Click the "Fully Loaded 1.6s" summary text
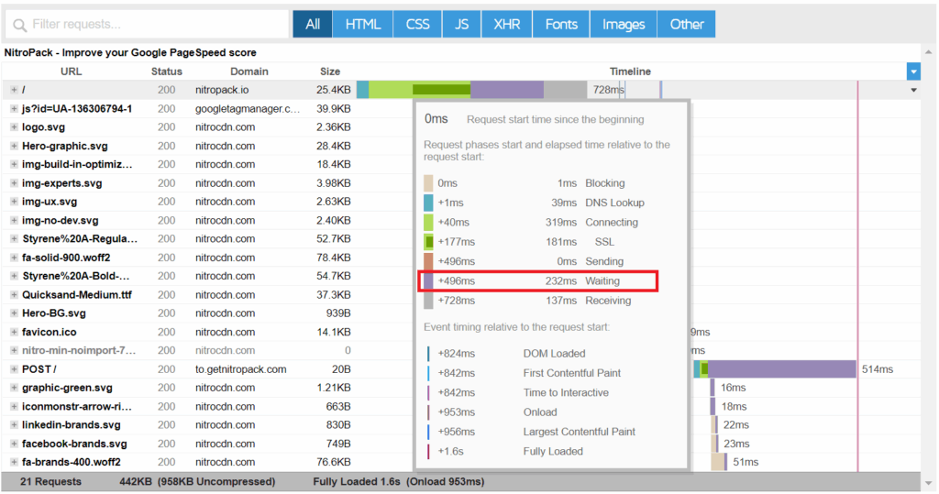This screenshot has height=494, width=939. point(357,481)
